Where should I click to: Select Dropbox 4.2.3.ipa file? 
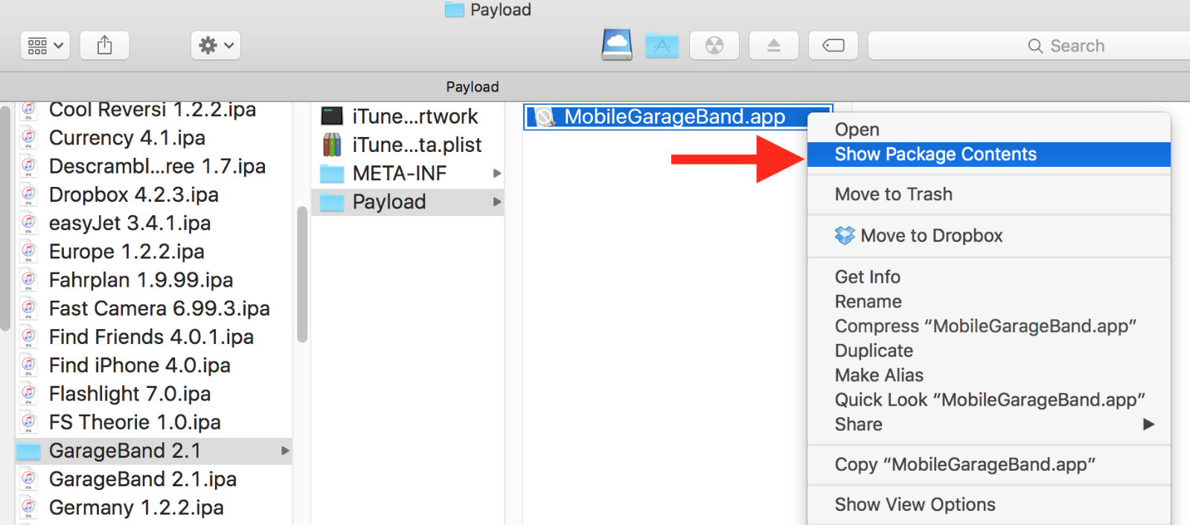pyautogui.click(x=153, y=194)
